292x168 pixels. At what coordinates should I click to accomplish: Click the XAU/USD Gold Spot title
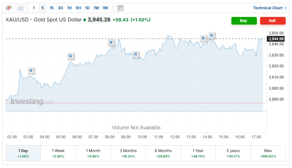click(x=44, y=20)
